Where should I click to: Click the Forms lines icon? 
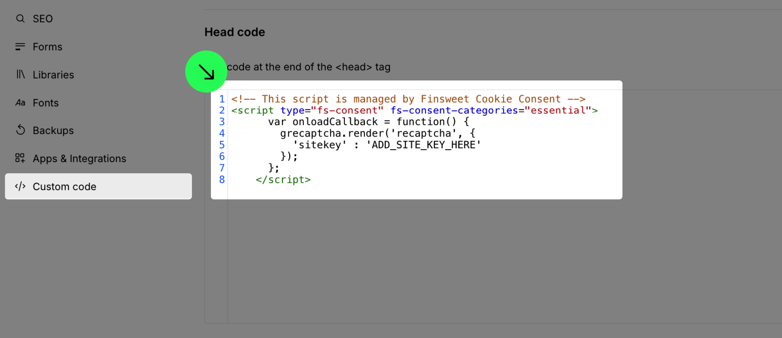pos(20,47)
